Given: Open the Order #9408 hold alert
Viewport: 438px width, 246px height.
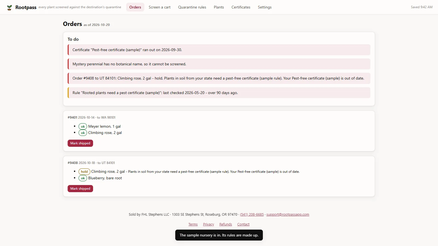Looking at the screenshot, I should (x=219, y=78).
